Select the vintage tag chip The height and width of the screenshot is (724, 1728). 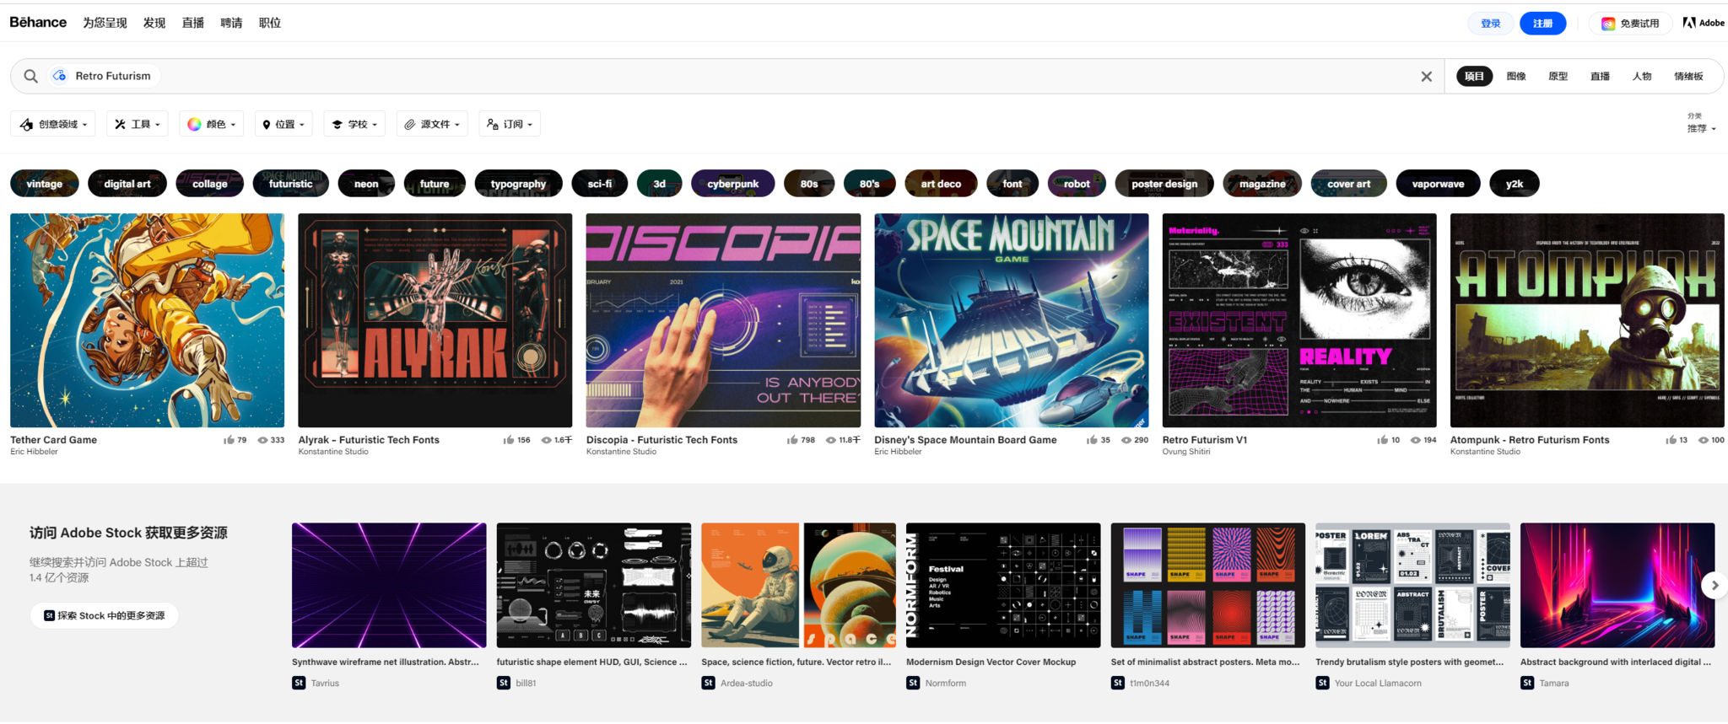tap(45, 183)
